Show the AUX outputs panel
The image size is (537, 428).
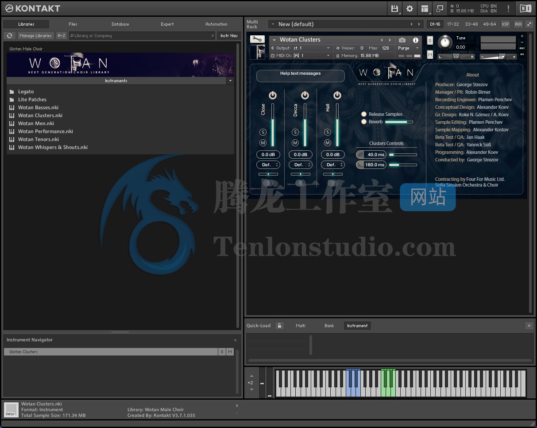[518, 24]
